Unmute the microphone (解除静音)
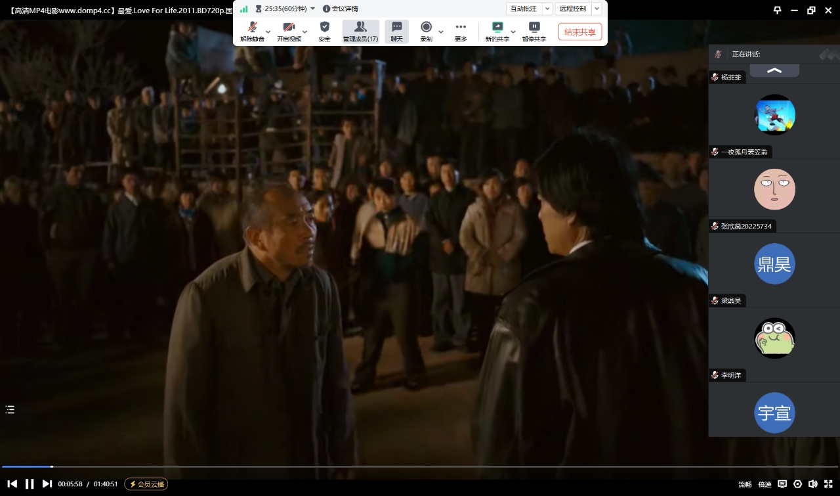This screenshot has width=840, height=496. pos(252,31)
